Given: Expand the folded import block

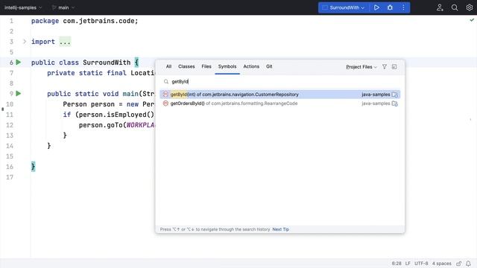Looking at the screenshot, I should (x=25, y=42).
